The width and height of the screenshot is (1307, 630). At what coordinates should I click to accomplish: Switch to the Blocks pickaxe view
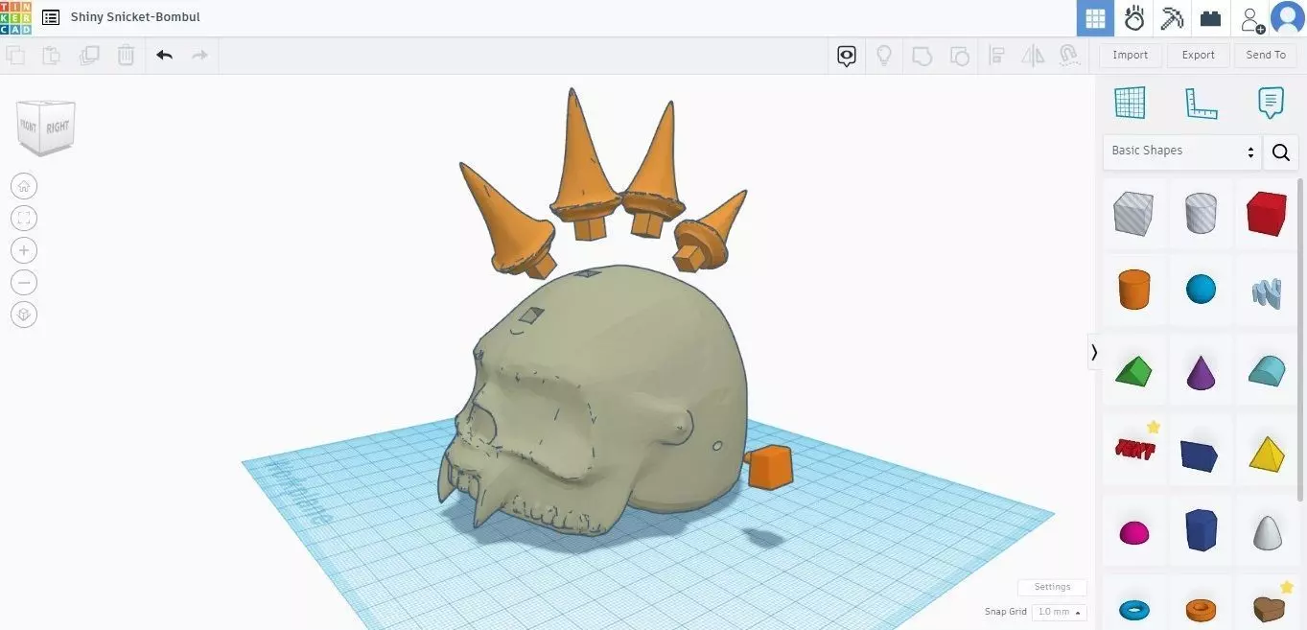[x=1172, y=18]
